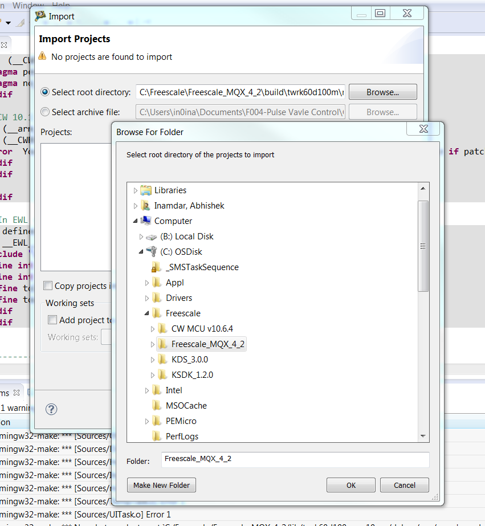485x526 pixels.
Task: Enable the Add project to working sets checkbox
Action: 52,320
